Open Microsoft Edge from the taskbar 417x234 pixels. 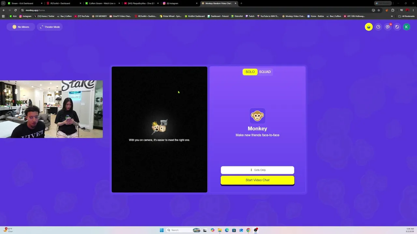tap(227, 230)
